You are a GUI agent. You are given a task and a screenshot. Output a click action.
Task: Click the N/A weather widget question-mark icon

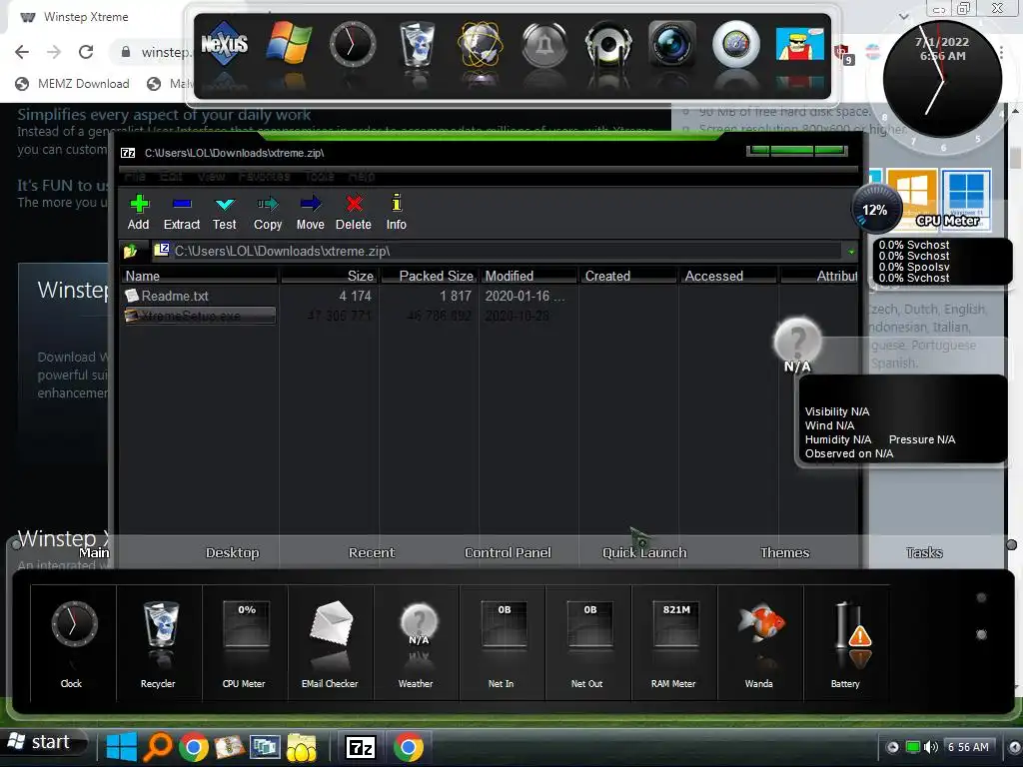pyautogui.click(x=797, y=341)
